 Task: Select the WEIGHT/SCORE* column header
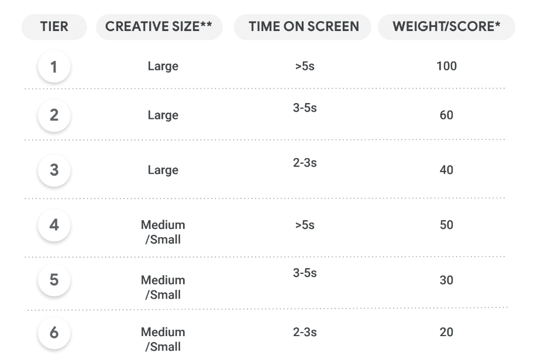pyautogui.click(x=446, y=27)
